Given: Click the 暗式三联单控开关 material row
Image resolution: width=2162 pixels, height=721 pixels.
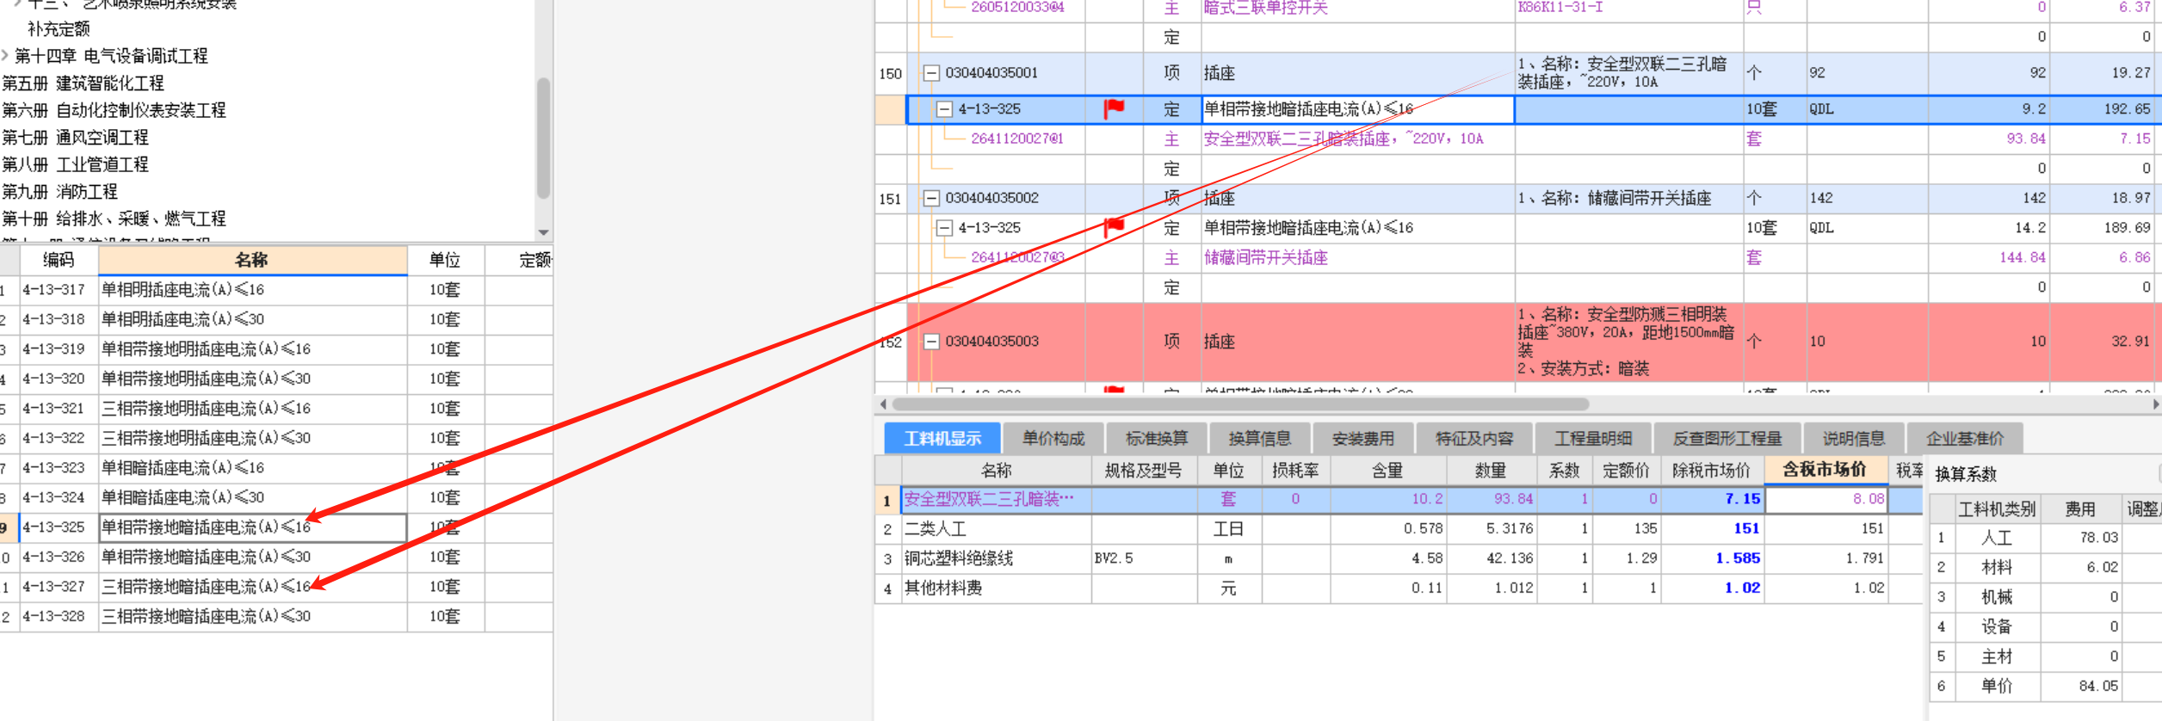Looking at the screenshot, I should (x=1518, y=9).
